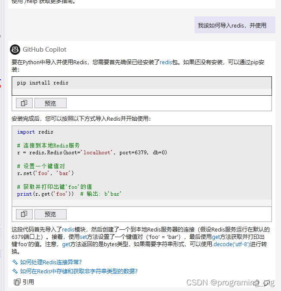
Task: Copy the Python import redis code block
Action: point(24,214)
